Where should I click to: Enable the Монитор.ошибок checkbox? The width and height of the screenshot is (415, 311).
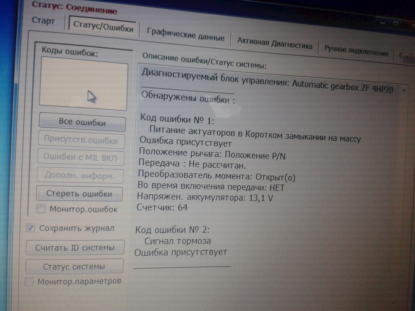[41, 209]
